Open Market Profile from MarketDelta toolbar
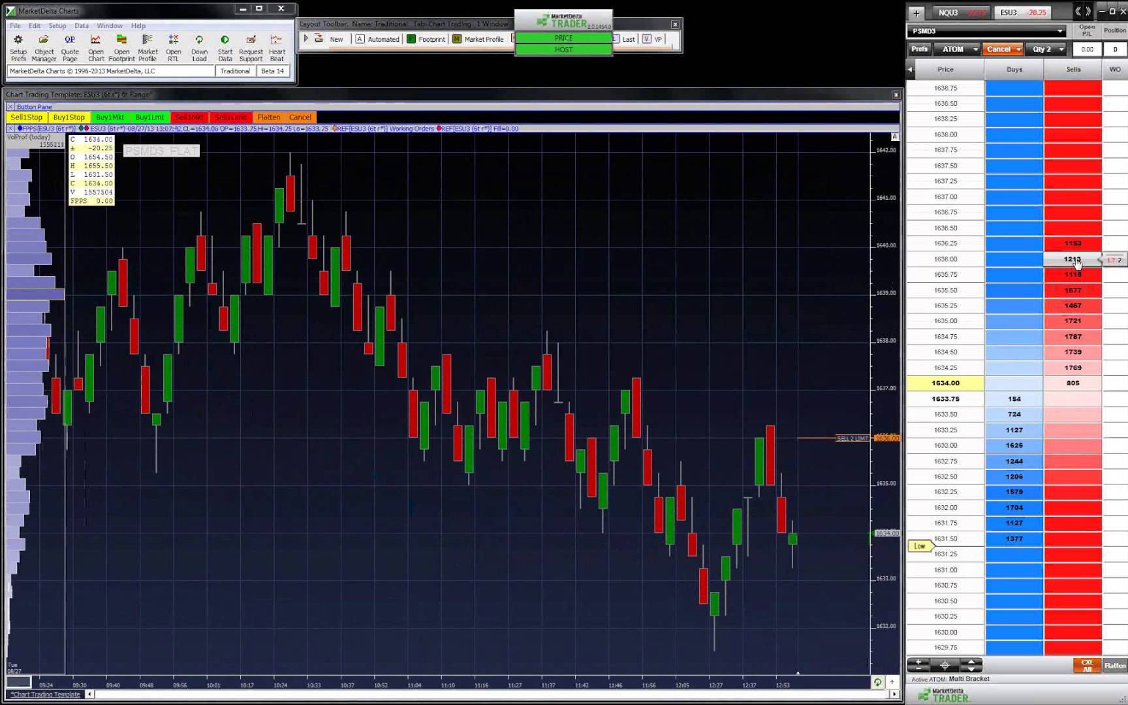1128x705 pixels. tap(148, 48)
